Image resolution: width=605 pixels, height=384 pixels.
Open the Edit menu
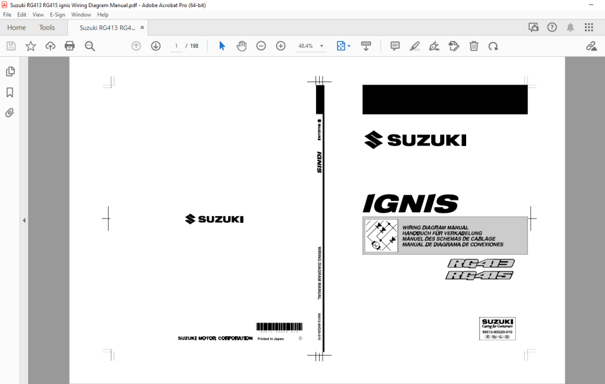click(x=22, y=15)
